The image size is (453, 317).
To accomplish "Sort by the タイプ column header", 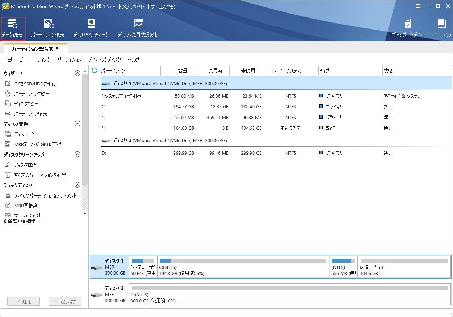I will (350, 71).
